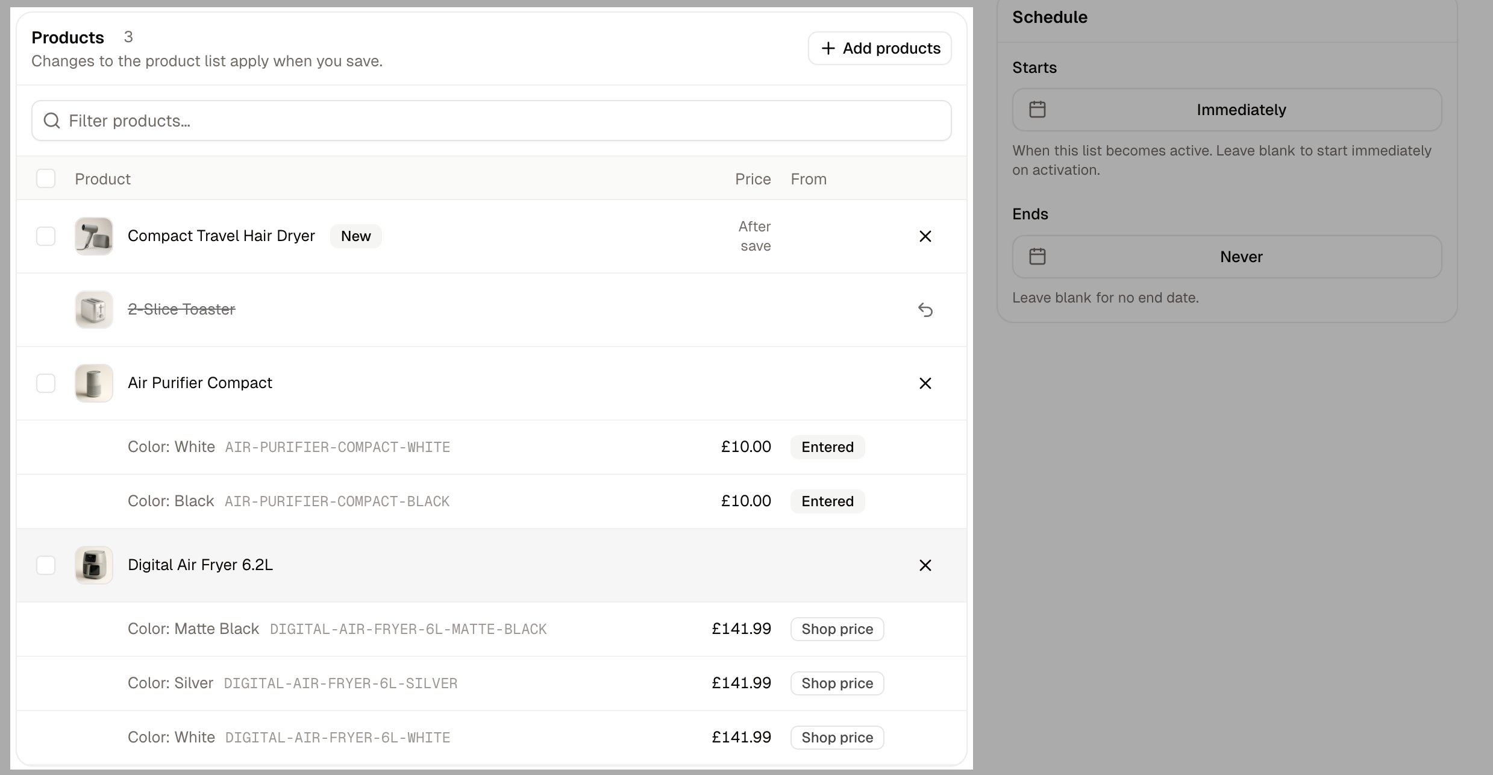The height and width of the screenshot is (775, 1493).
Task: Remove Air Purifier Compact with X icon
Action: [x=925, y=383]
